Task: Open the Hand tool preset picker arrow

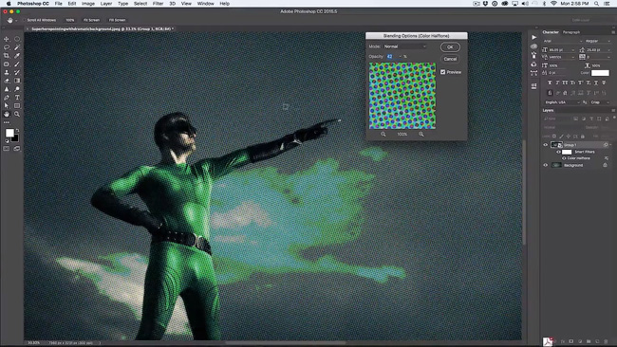Action: [x=16, y=20]
